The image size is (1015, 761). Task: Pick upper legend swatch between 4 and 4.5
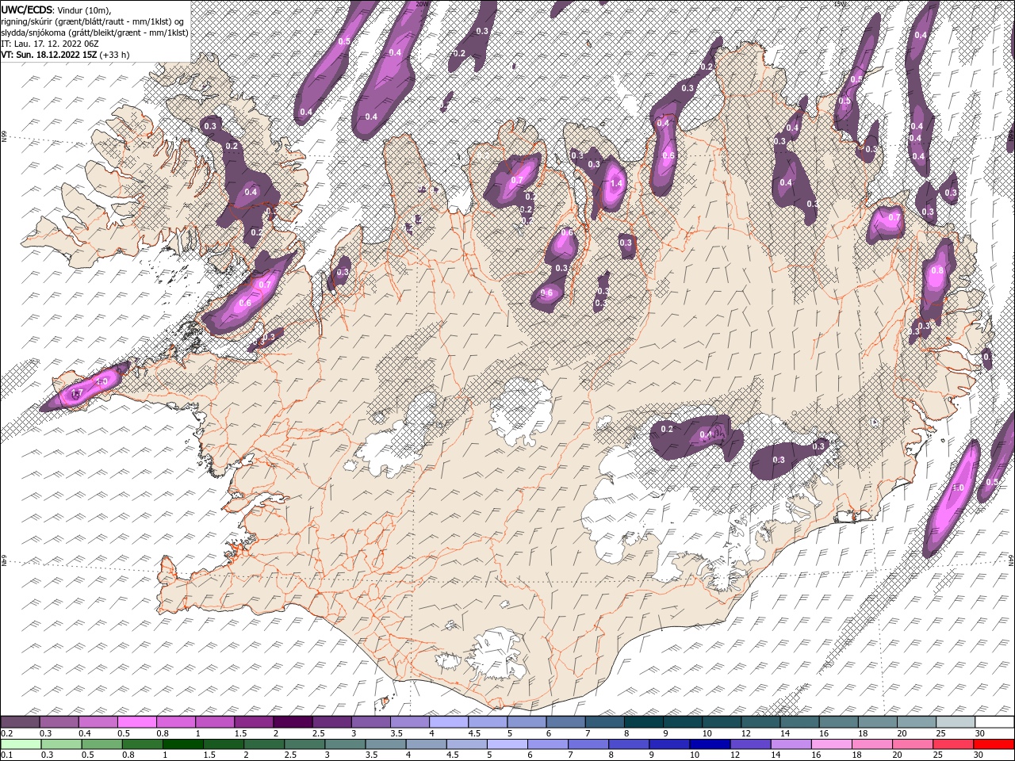coord(449,722)
